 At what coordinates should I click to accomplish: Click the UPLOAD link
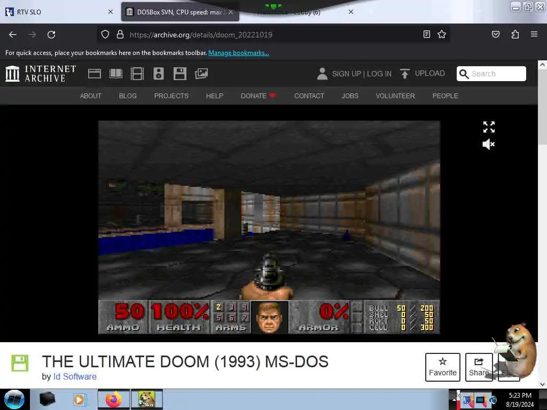click(x=430, y=73)
